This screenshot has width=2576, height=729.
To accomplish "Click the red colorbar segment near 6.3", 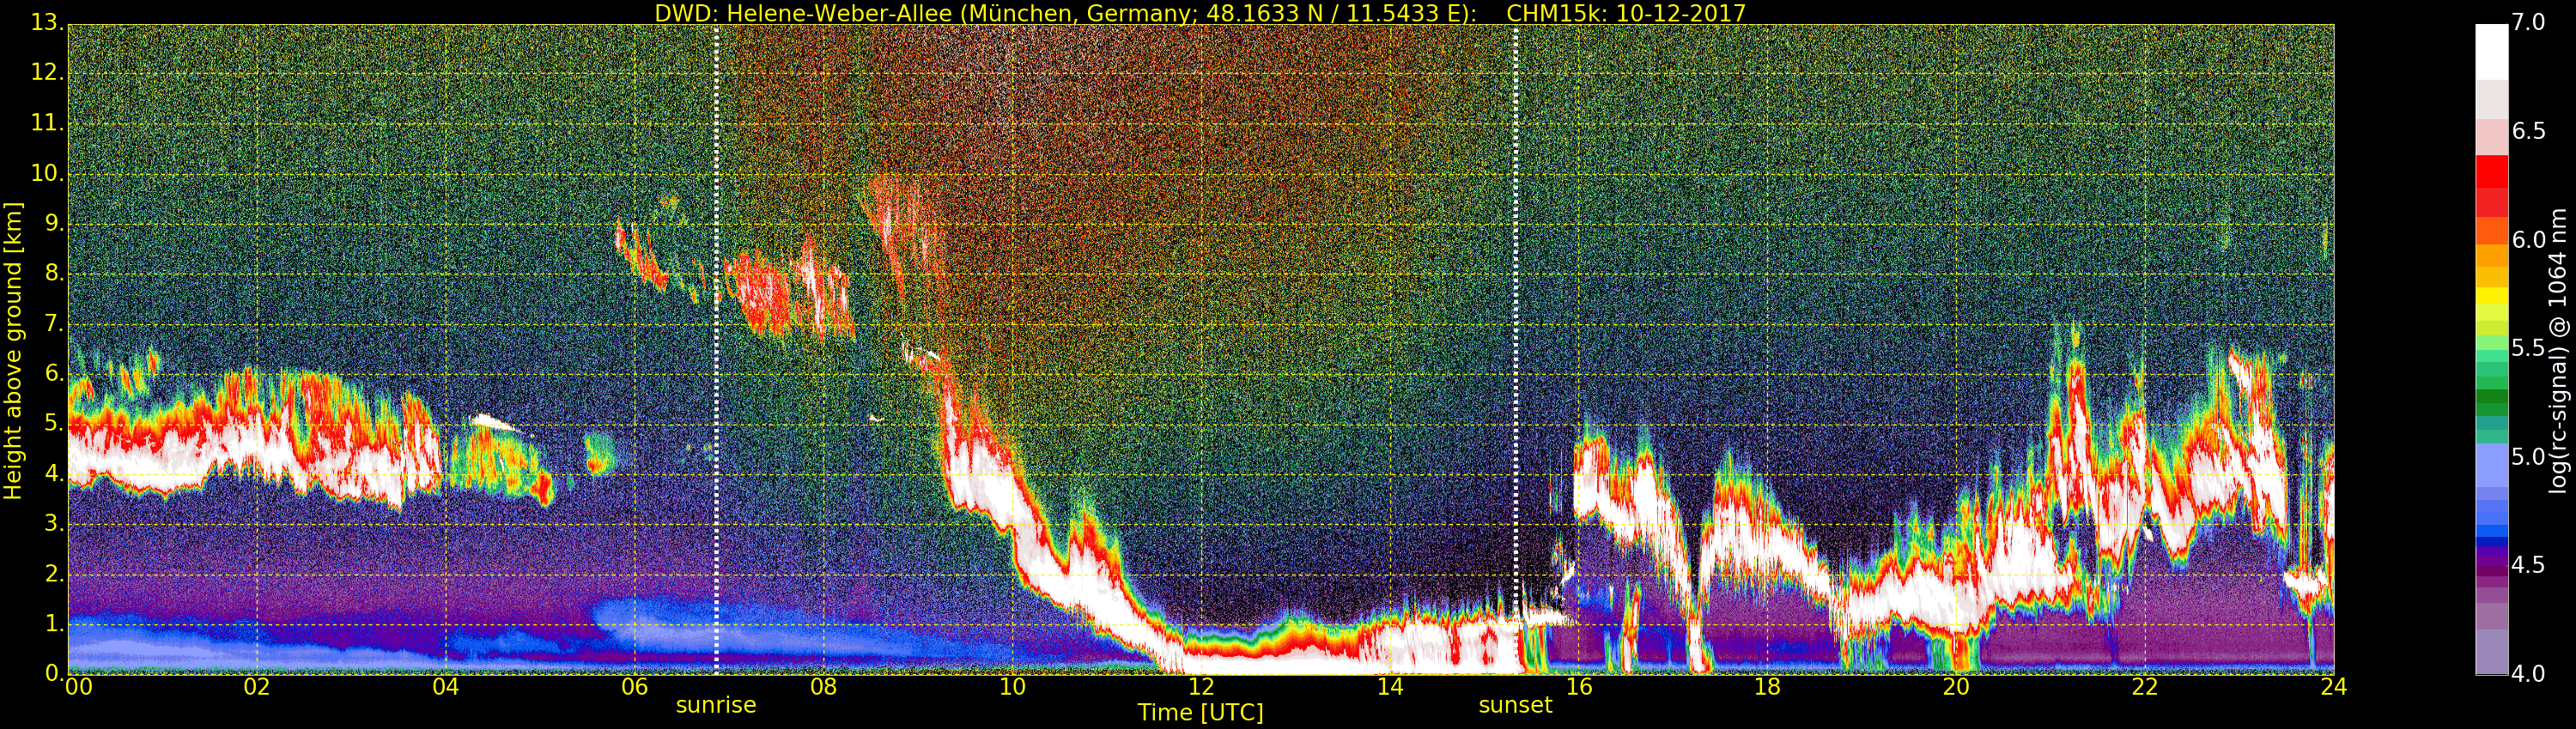I will click(x=2491, y=172).
